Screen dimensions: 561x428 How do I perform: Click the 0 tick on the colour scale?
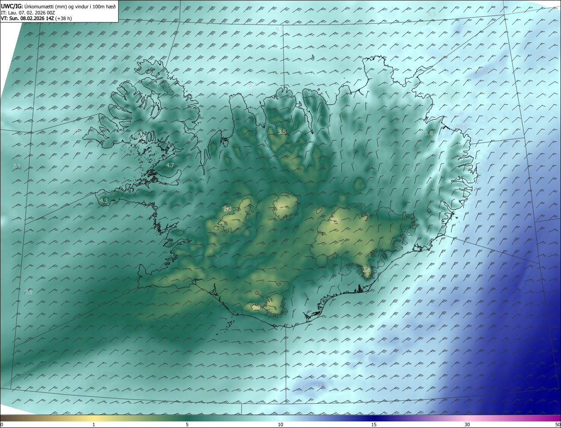2,424
